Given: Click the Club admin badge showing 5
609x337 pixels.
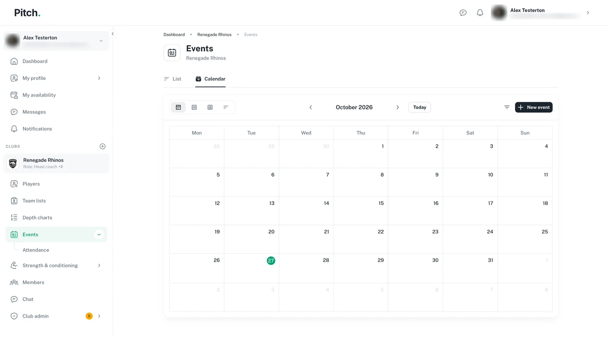Looking at the screenshot, I should pos(89,316).
